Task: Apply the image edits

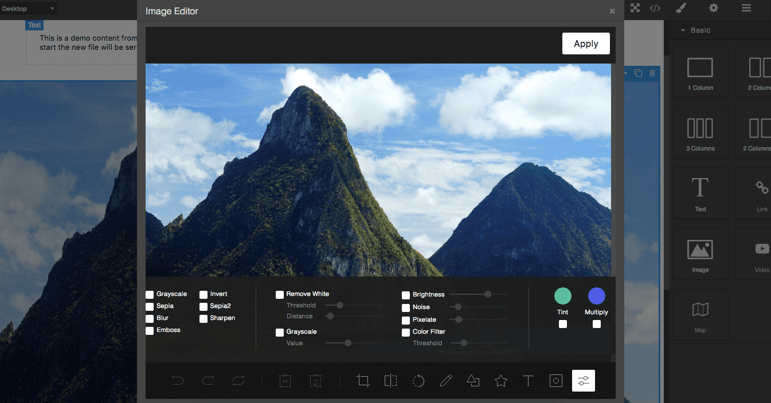Action: pos(586,44)
